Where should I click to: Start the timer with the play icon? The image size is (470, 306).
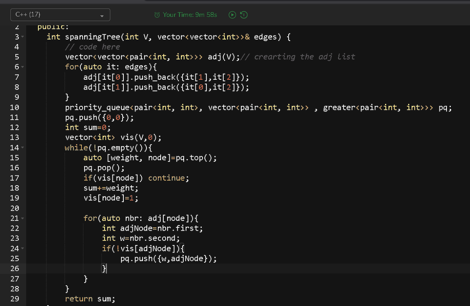(x=233, y=15)
